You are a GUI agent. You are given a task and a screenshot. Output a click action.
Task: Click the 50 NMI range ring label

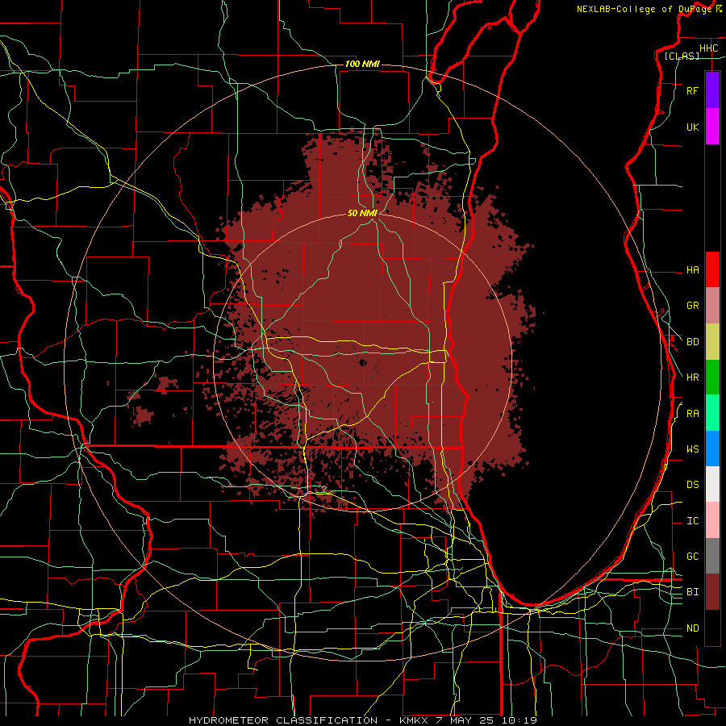tap(362, 213)
